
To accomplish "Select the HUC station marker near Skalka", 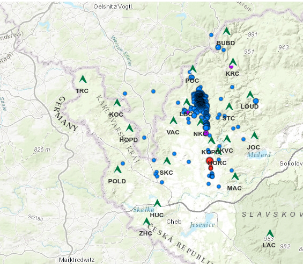I will [157, 203].
